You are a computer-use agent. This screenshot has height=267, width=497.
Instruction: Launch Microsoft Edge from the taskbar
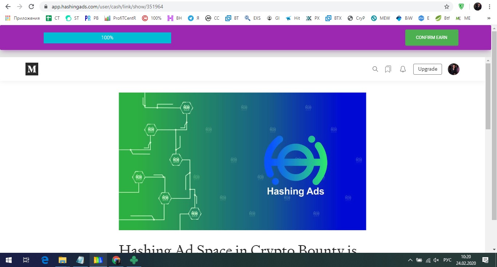45,260
